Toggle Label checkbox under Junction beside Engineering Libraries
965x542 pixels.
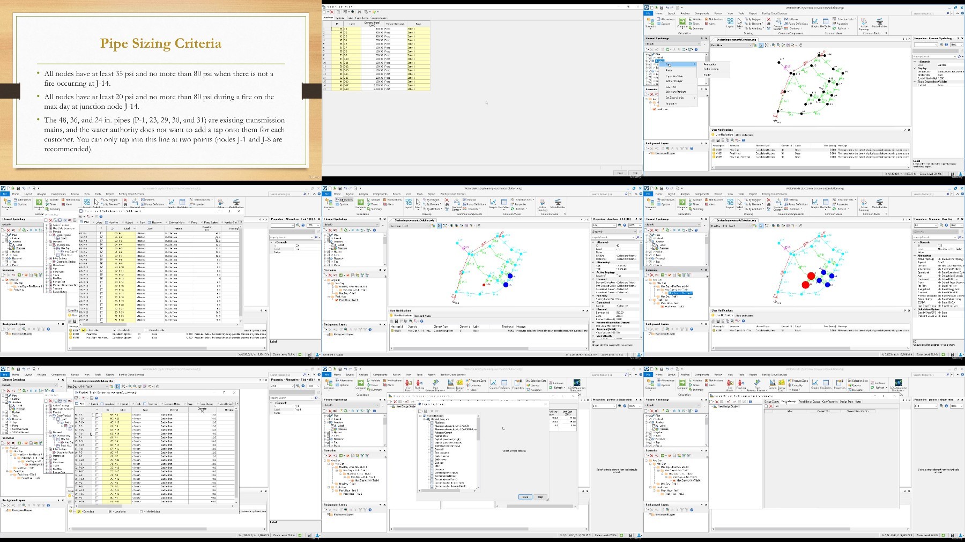[332, 426]
